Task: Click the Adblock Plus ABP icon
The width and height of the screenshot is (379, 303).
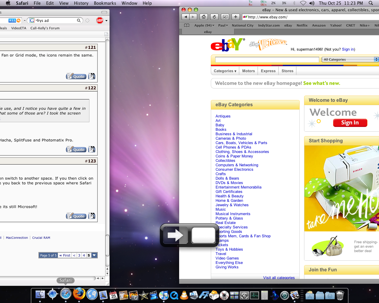Action: tap(100, 20)
